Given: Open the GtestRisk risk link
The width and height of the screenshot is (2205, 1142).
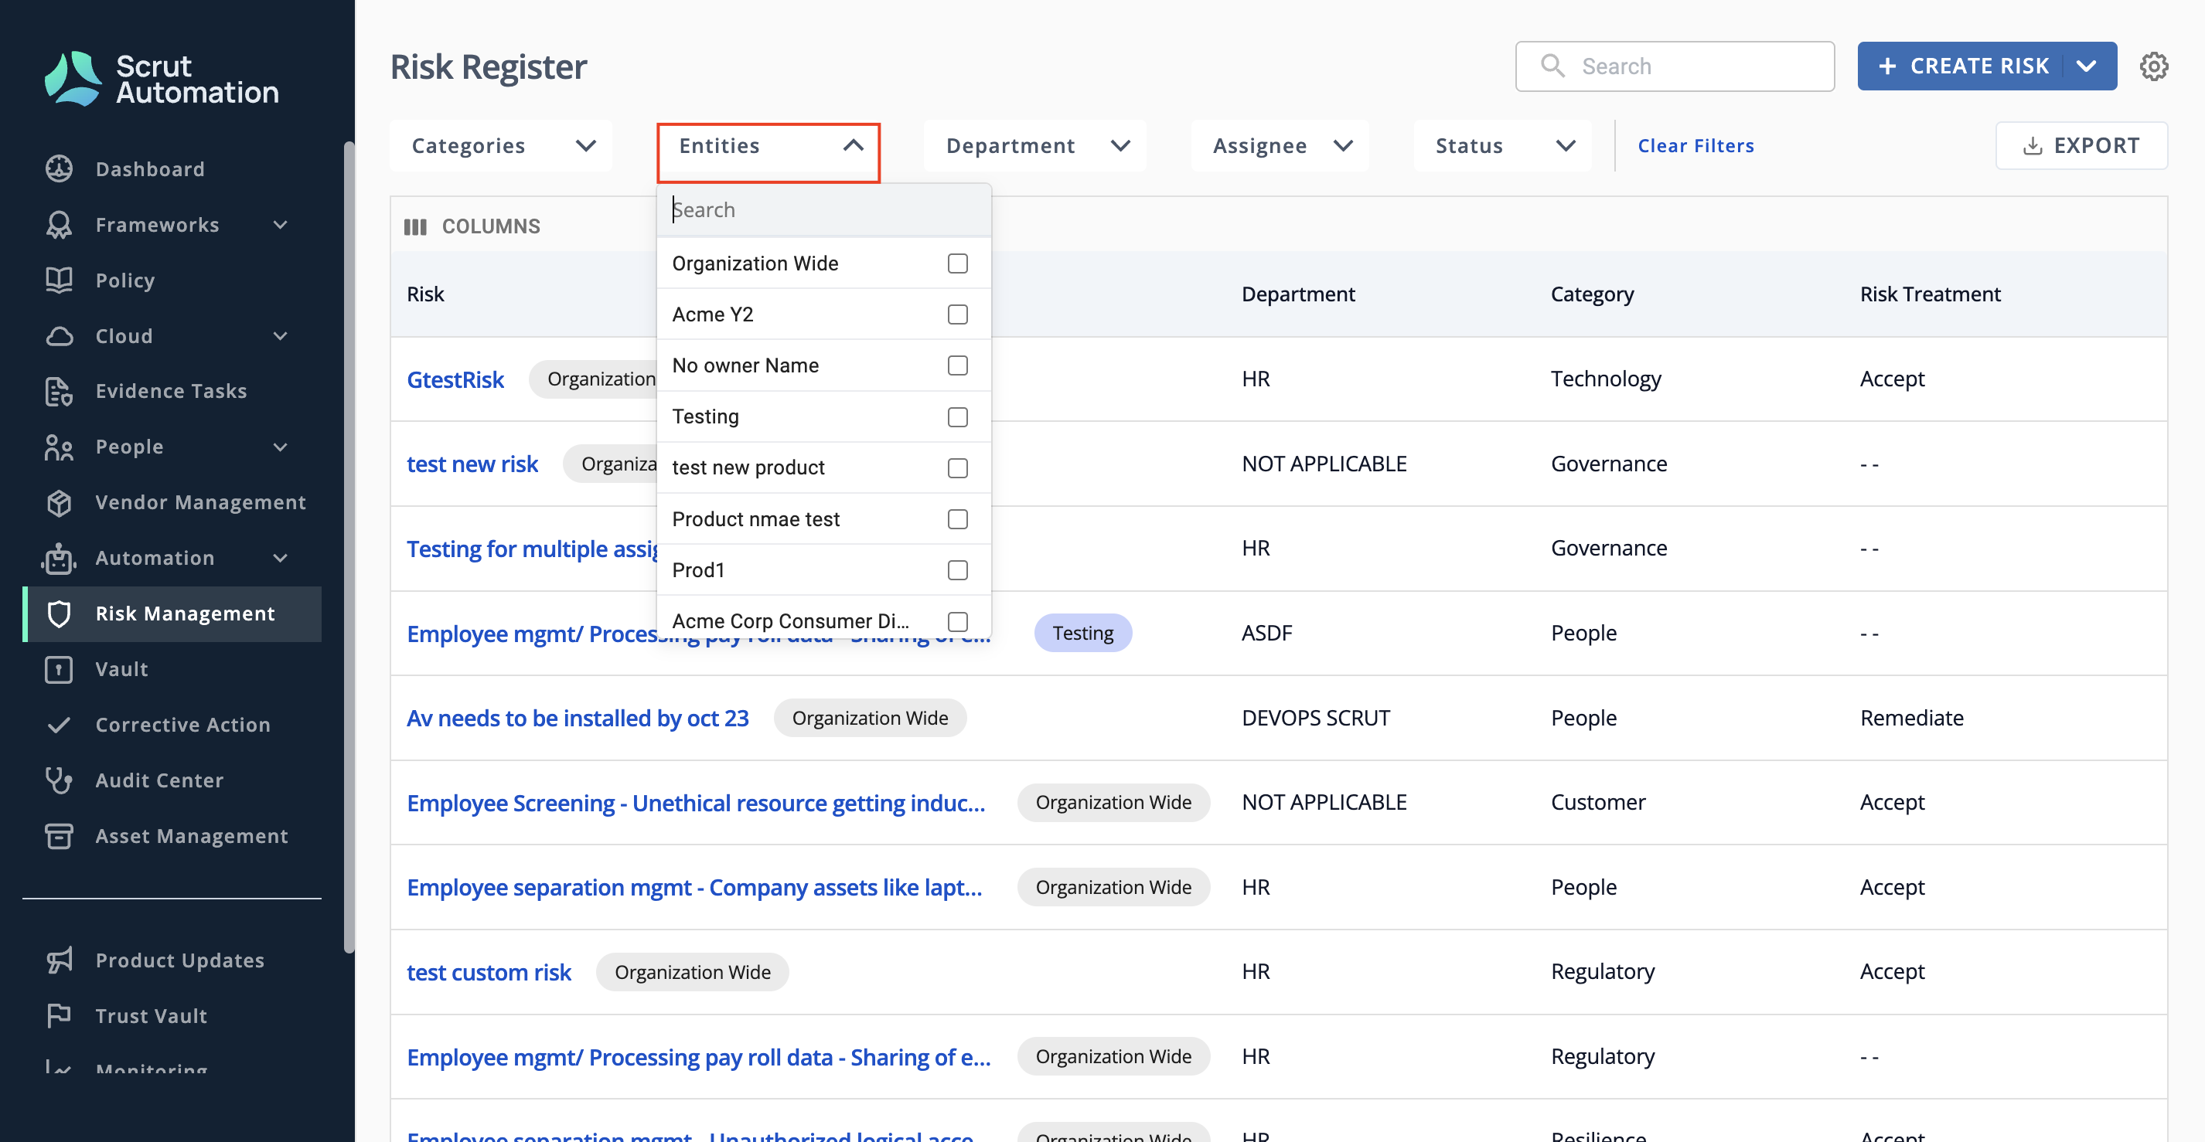Looking at the screenshot, I should coord(455,379).
